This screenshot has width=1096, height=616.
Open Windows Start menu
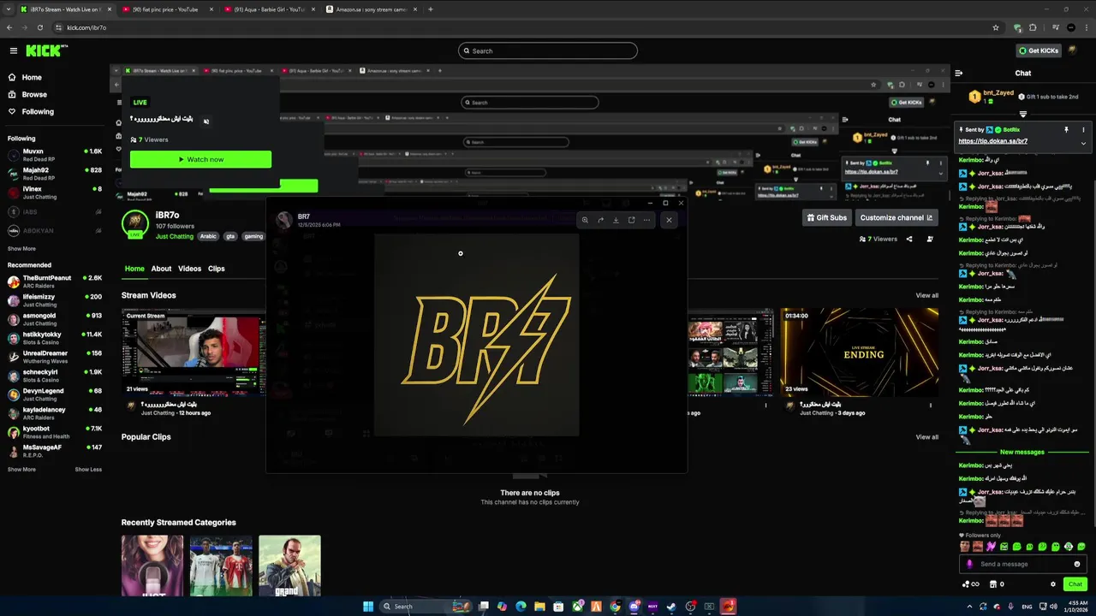click(368, 607)
